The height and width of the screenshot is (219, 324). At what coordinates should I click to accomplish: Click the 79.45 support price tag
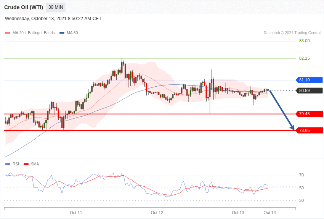coord(309,114)
